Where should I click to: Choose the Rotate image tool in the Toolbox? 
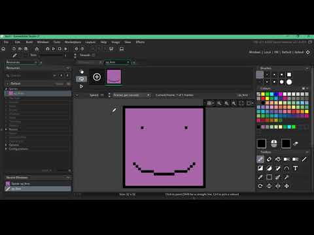[x=260, y=186]
